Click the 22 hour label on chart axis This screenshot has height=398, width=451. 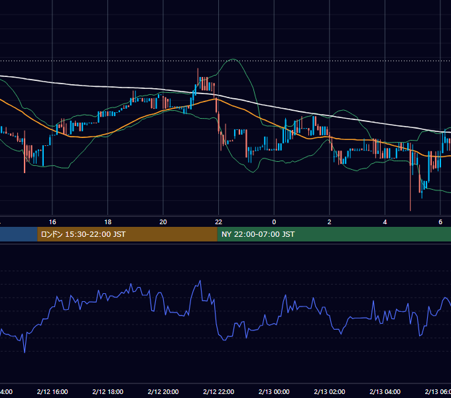(x=219, y=222)
